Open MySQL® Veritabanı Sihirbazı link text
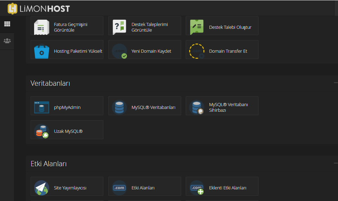338x201 pixels. (x=229, y=107)
